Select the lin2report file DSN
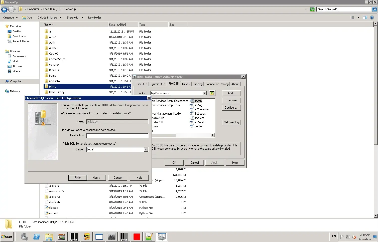 pyautogui.click(x=198, y=114)
